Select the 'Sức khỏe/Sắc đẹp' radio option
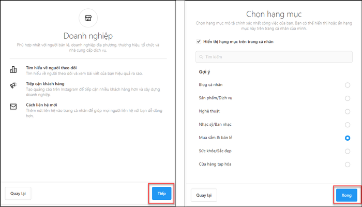Image resolution: width=362 pixels, height=207 pixels. [347, 151]
